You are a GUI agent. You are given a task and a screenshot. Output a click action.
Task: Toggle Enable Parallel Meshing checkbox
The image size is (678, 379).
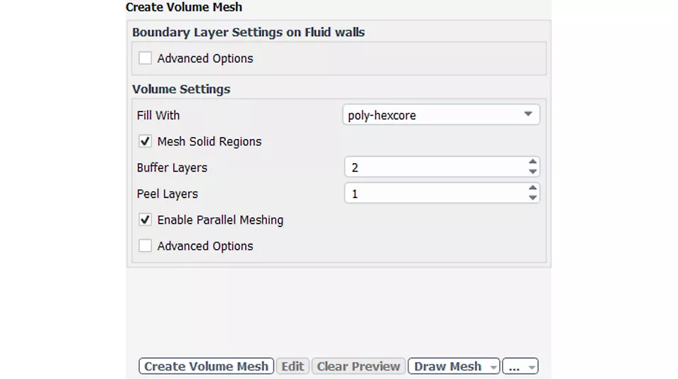146,220
